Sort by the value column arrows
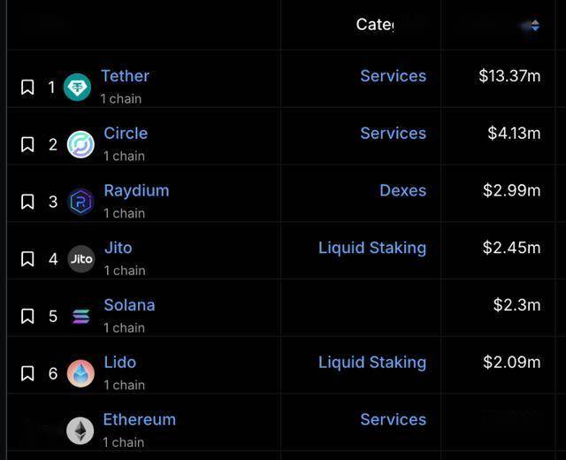Image resolution: width=566 pixels, height=460 pixels. (535, 26)
